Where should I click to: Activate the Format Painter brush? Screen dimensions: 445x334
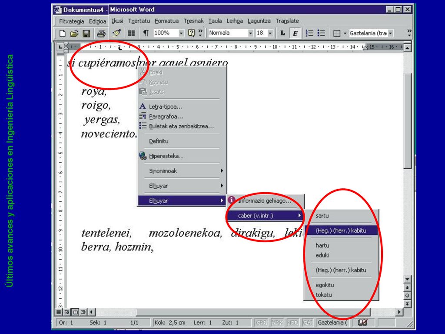tap(116, 33)
